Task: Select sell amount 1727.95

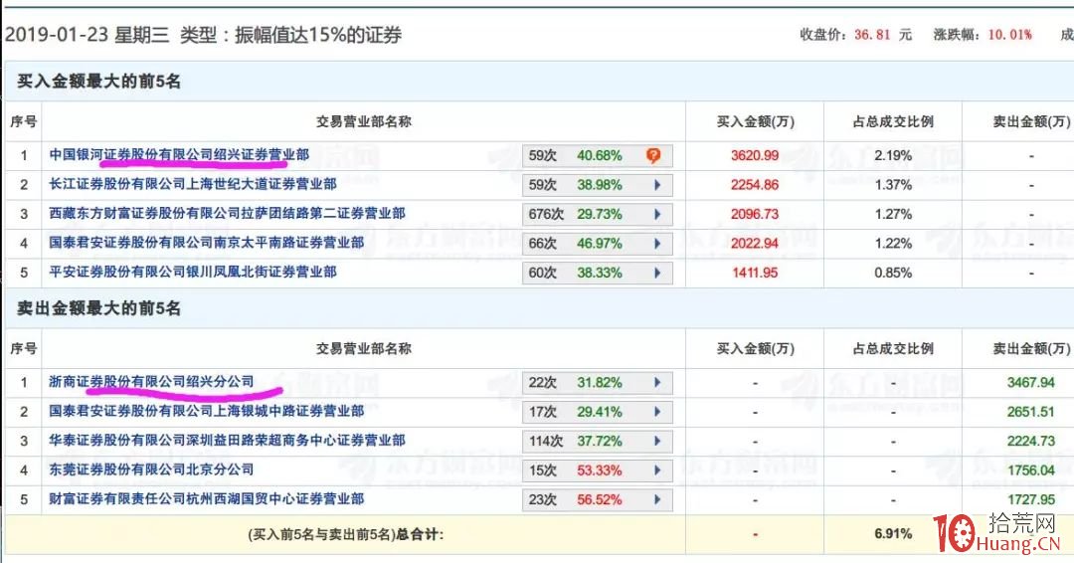Action: (1031, 499)
